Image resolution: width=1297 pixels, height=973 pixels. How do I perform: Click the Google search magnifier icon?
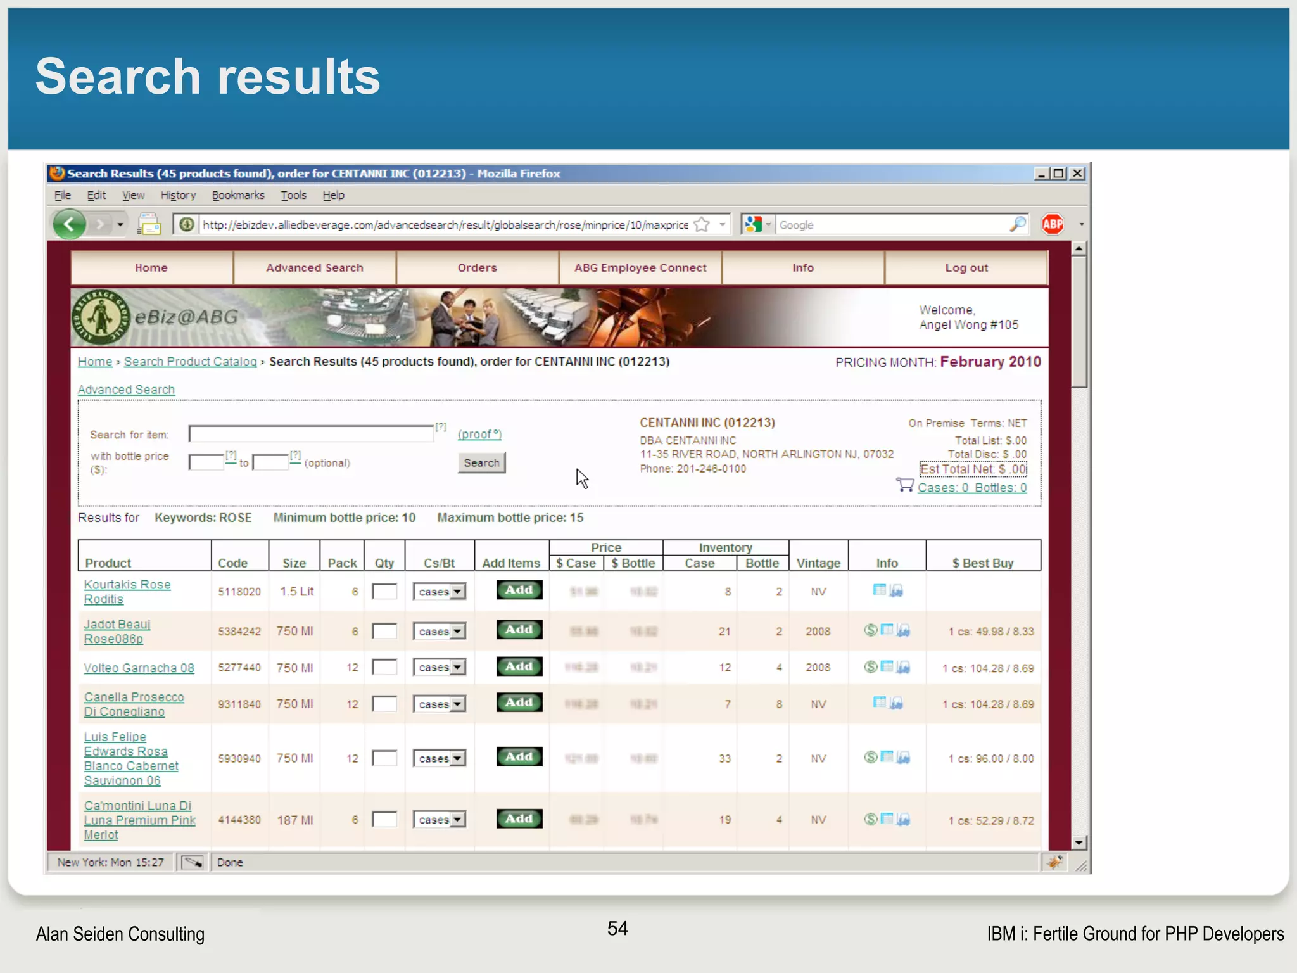coord(1017,224)
